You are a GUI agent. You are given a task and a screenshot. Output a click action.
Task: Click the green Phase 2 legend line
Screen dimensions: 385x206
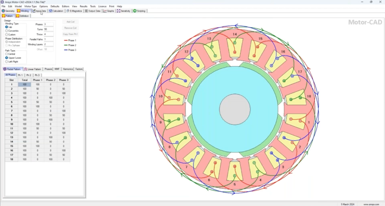pyautogui.click(x=66, y=45)
